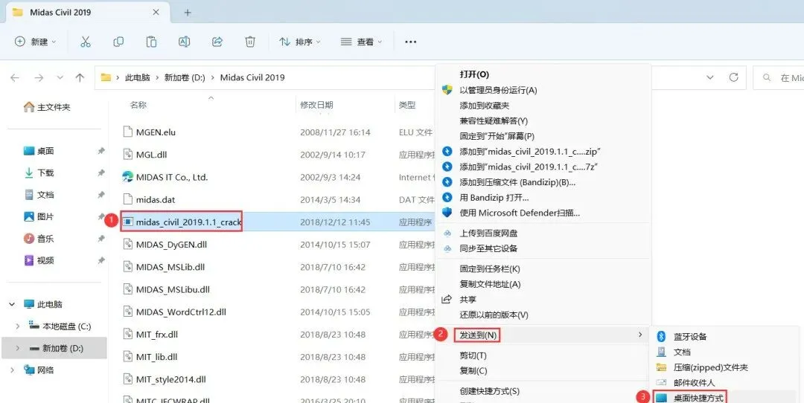Screen dimensions: 804x403
Task: Sort by 名称 column header
Action: point(138,105)
